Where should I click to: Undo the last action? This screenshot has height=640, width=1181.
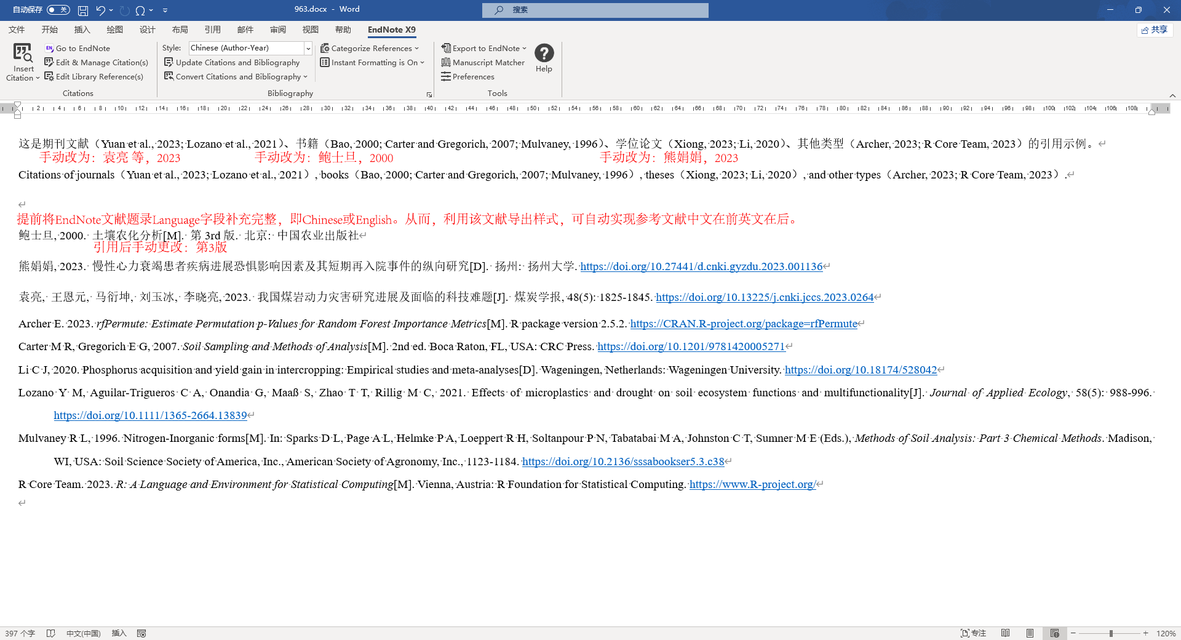[101, 10]
